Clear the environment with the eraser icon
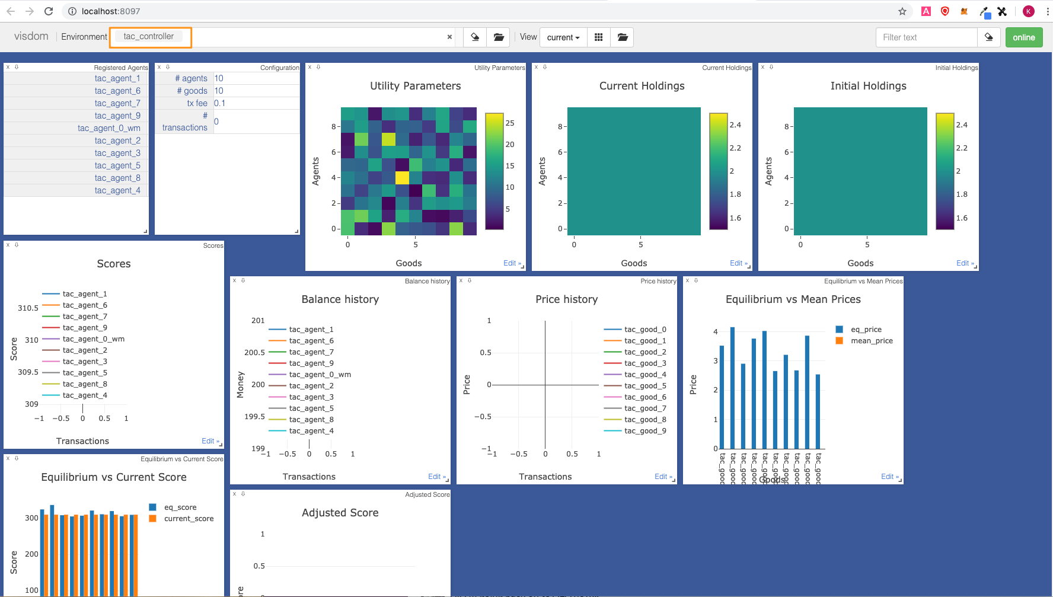Screen dimensions: 1053x597 [474, 37]
